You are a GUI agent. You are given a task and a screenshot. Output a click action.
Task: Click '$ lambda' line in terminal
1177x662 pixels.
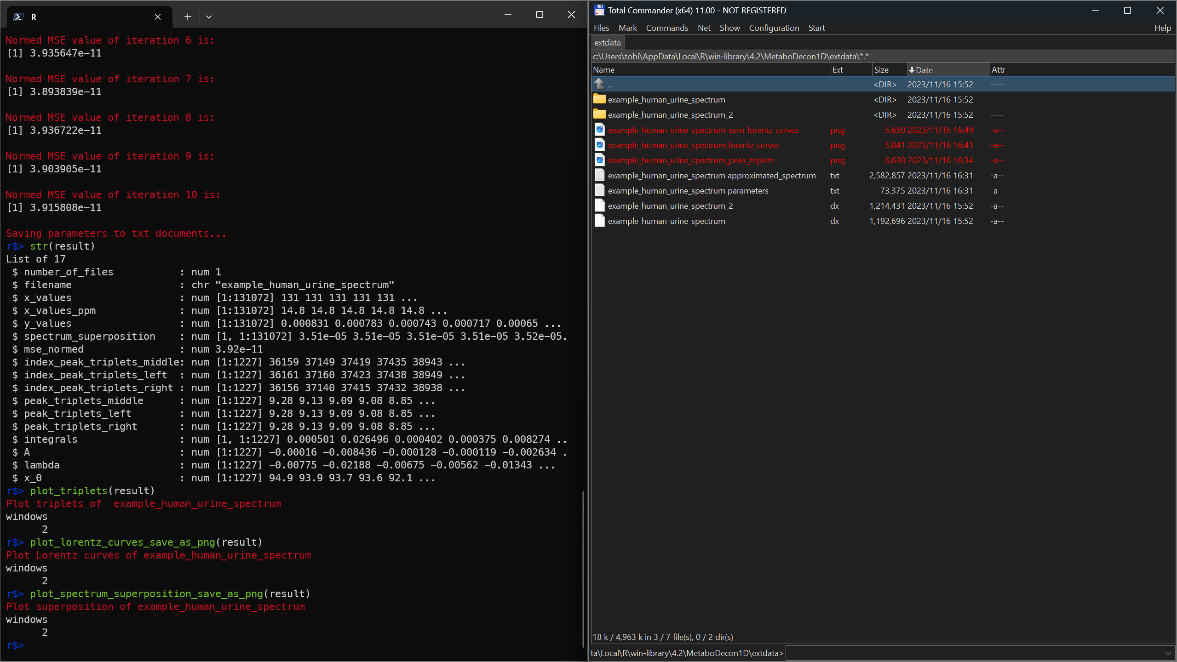[283, 465]
